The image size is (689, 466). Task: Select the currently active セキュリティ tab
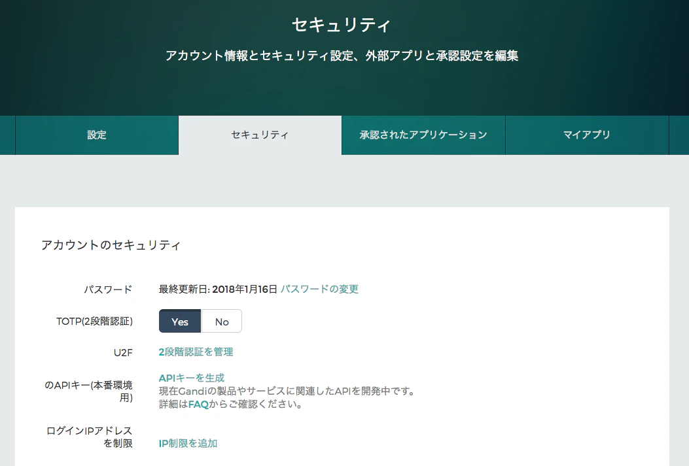click(259, 135)
